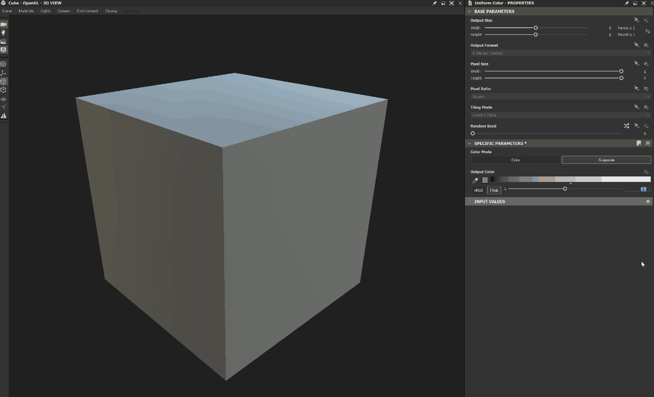Open the Output Size options menu
This screenshot has height=397, width=654.
click(x=646, y=20)
